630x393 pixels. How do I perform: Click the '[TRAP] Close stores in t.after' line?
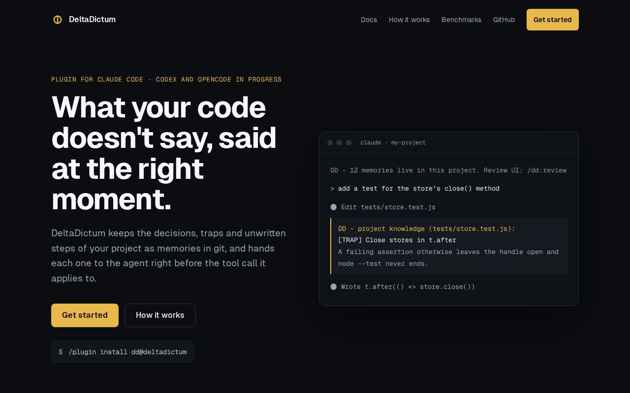[x=397, y=240]
